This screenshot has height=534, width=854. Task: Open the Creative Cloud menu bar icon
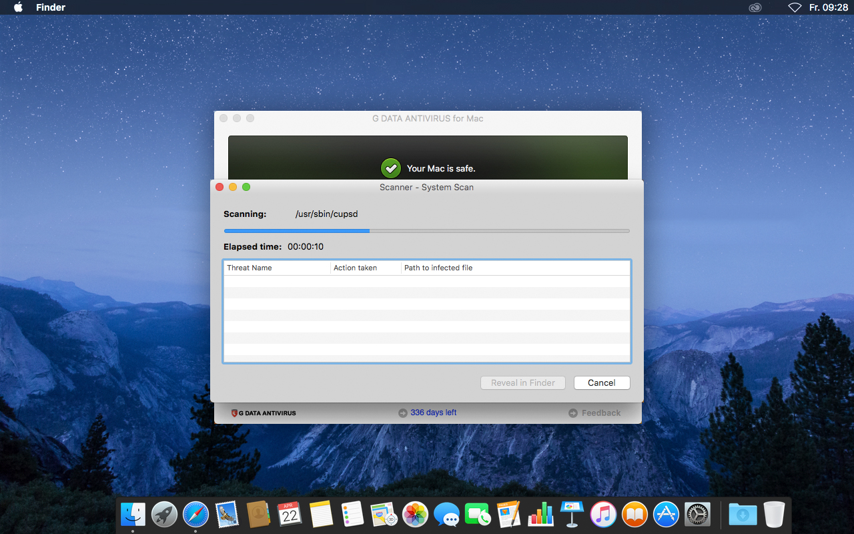click(755, 7)
